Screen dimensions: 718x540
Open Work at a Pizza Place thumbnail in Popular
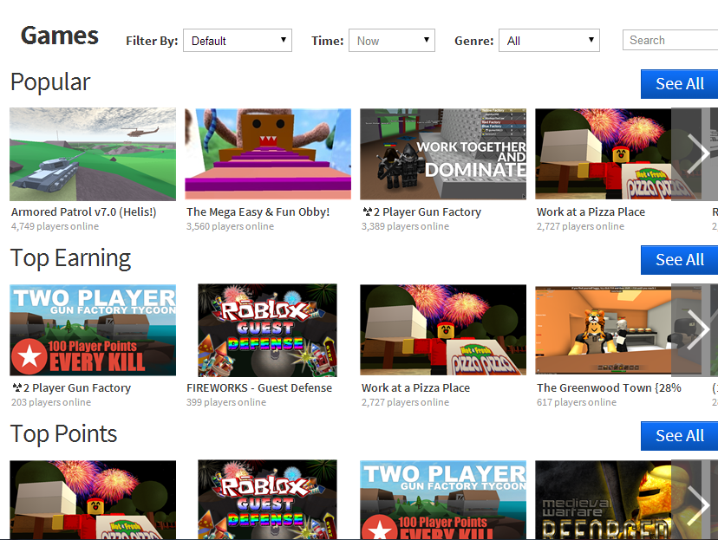click(602, 154)
